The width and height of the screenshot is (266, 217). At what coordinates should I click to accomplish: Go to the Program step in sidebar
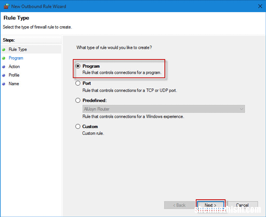(16, 58)
